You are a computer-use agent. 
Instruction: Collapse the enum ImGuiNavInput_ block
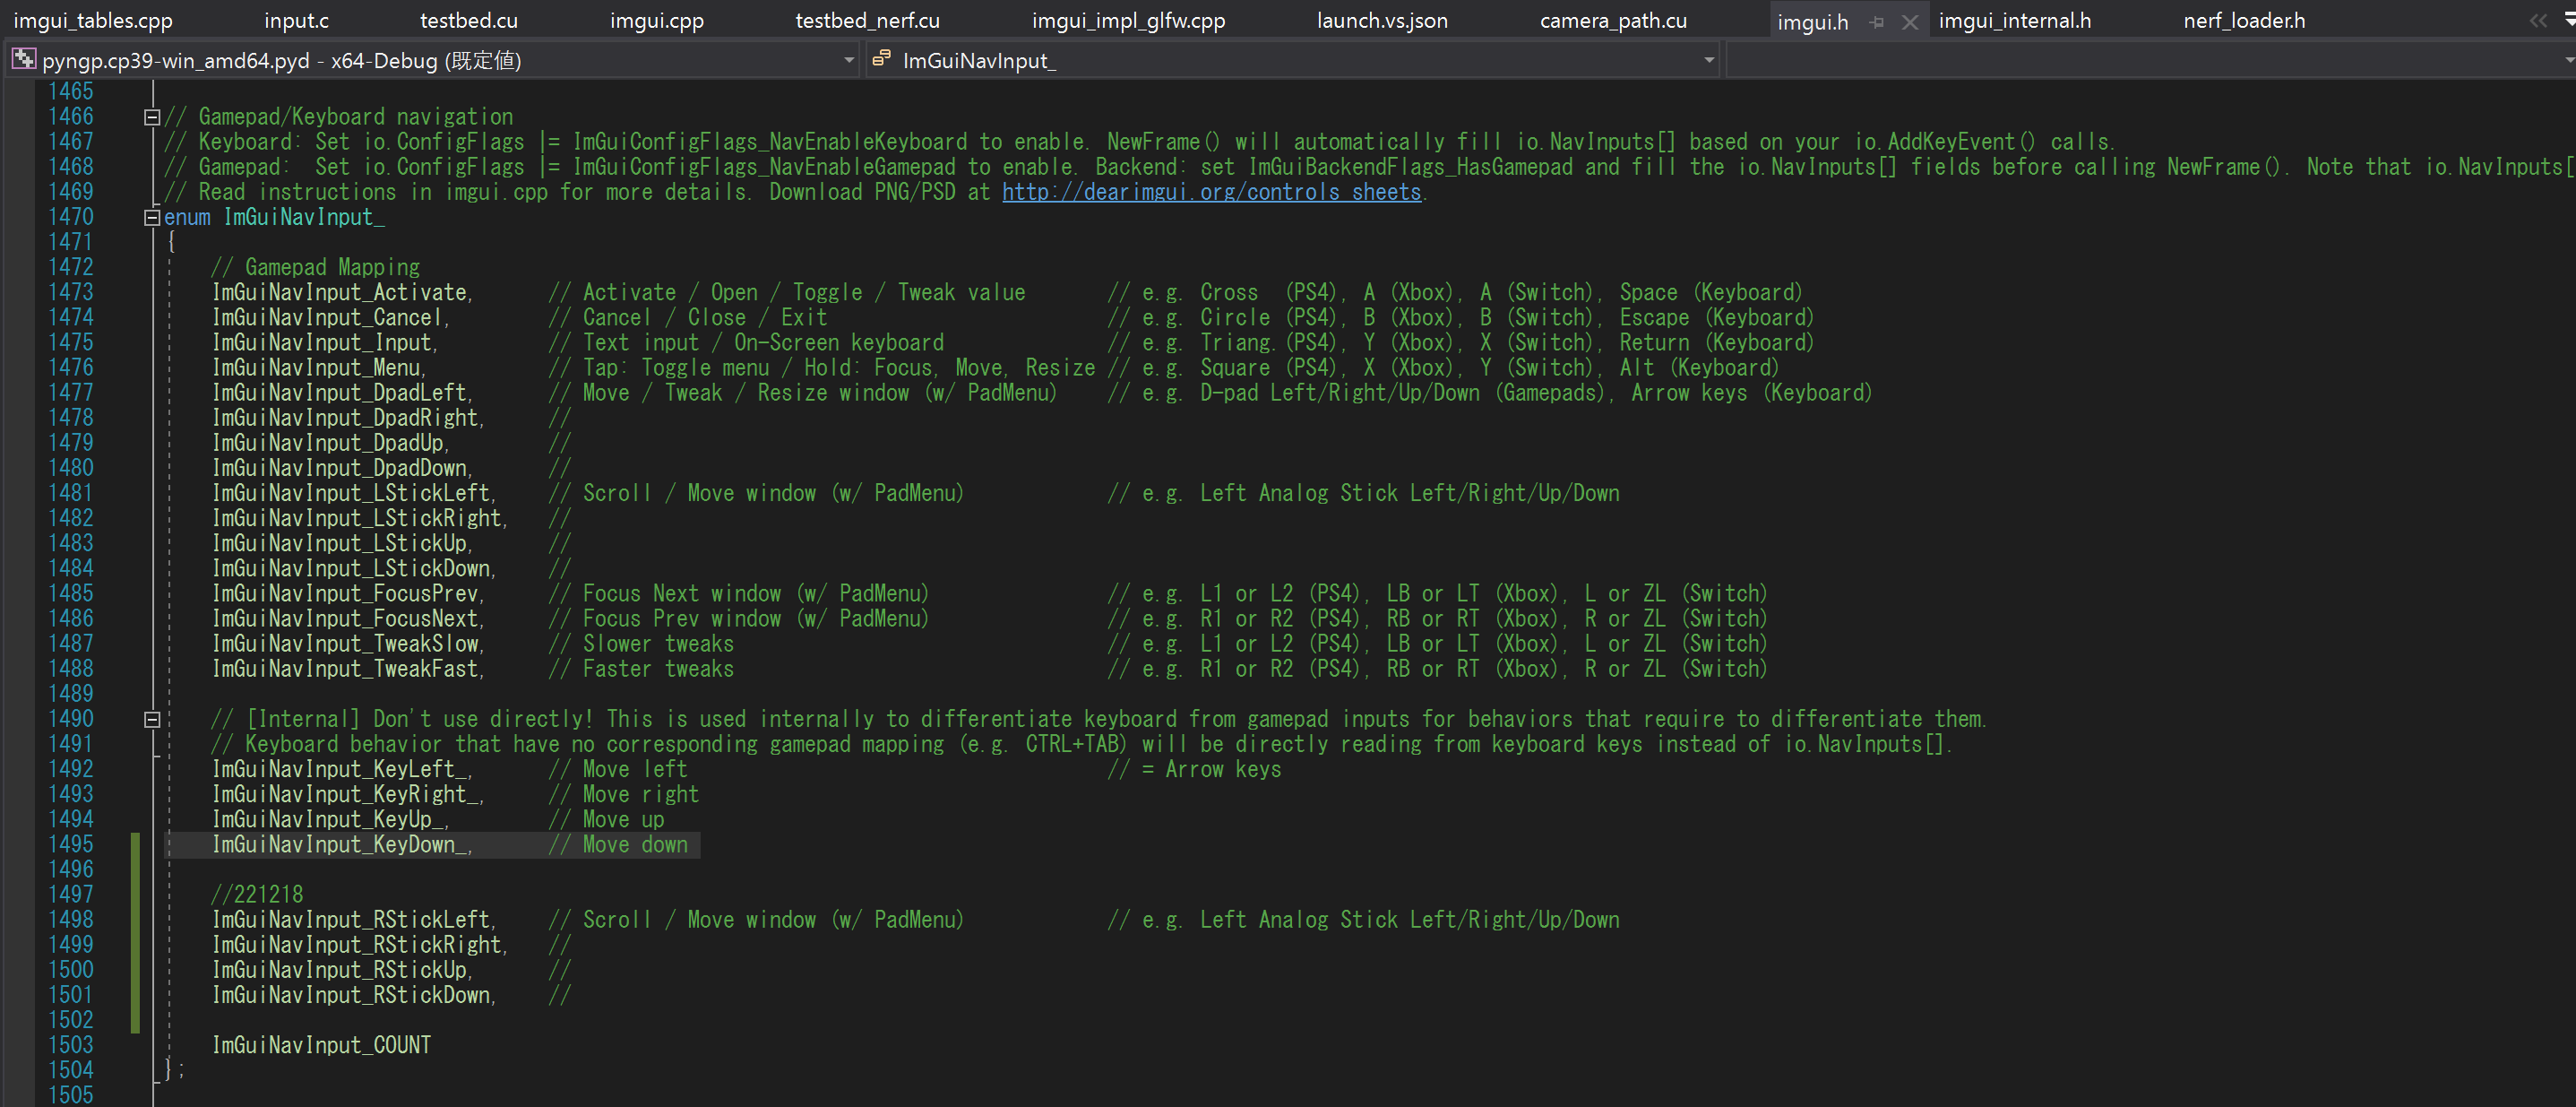[152, 217]
